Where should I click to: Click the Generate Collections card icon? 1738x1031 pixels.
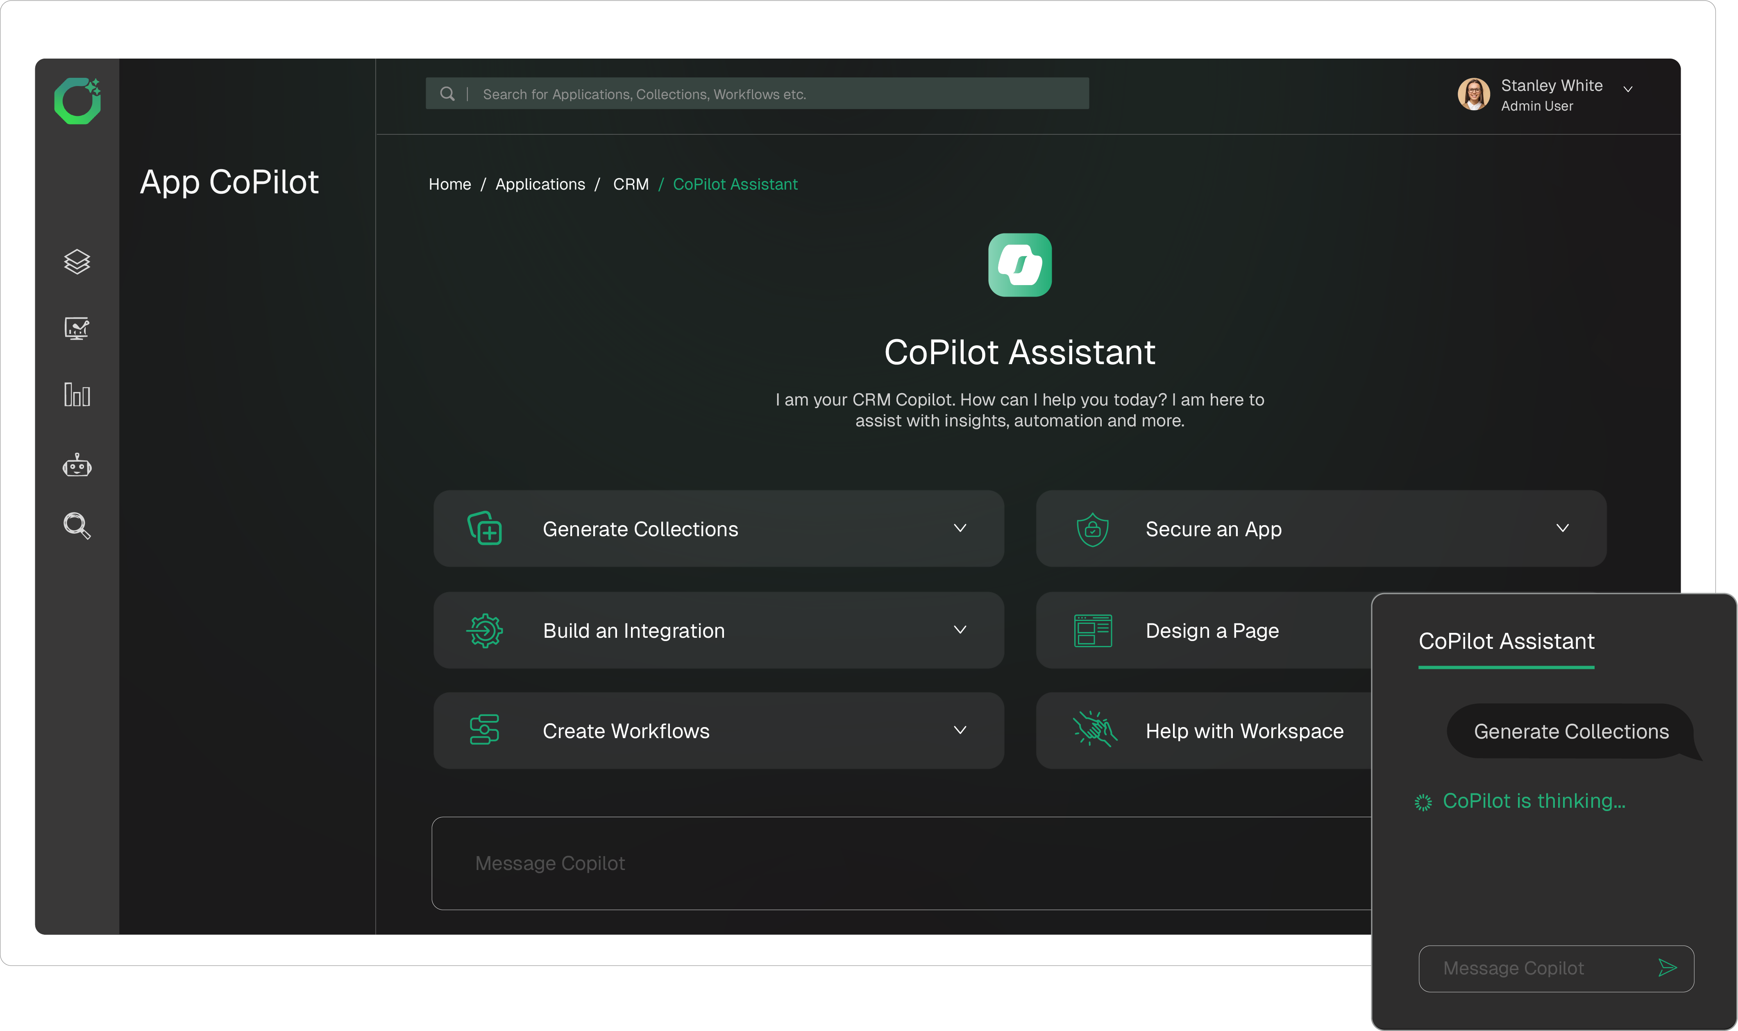point(484,528)
